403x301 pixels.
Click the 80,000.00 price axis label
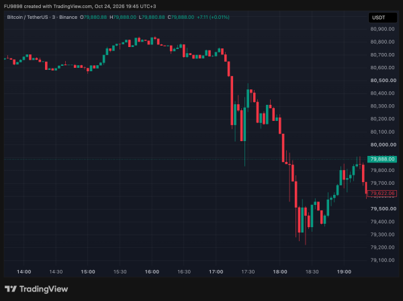pos(383,144)
